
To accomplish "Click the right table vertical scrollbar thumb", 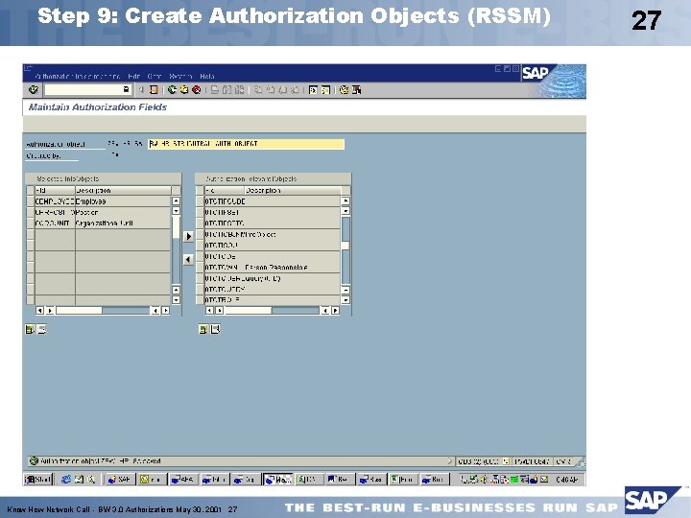I will [345, 246].
